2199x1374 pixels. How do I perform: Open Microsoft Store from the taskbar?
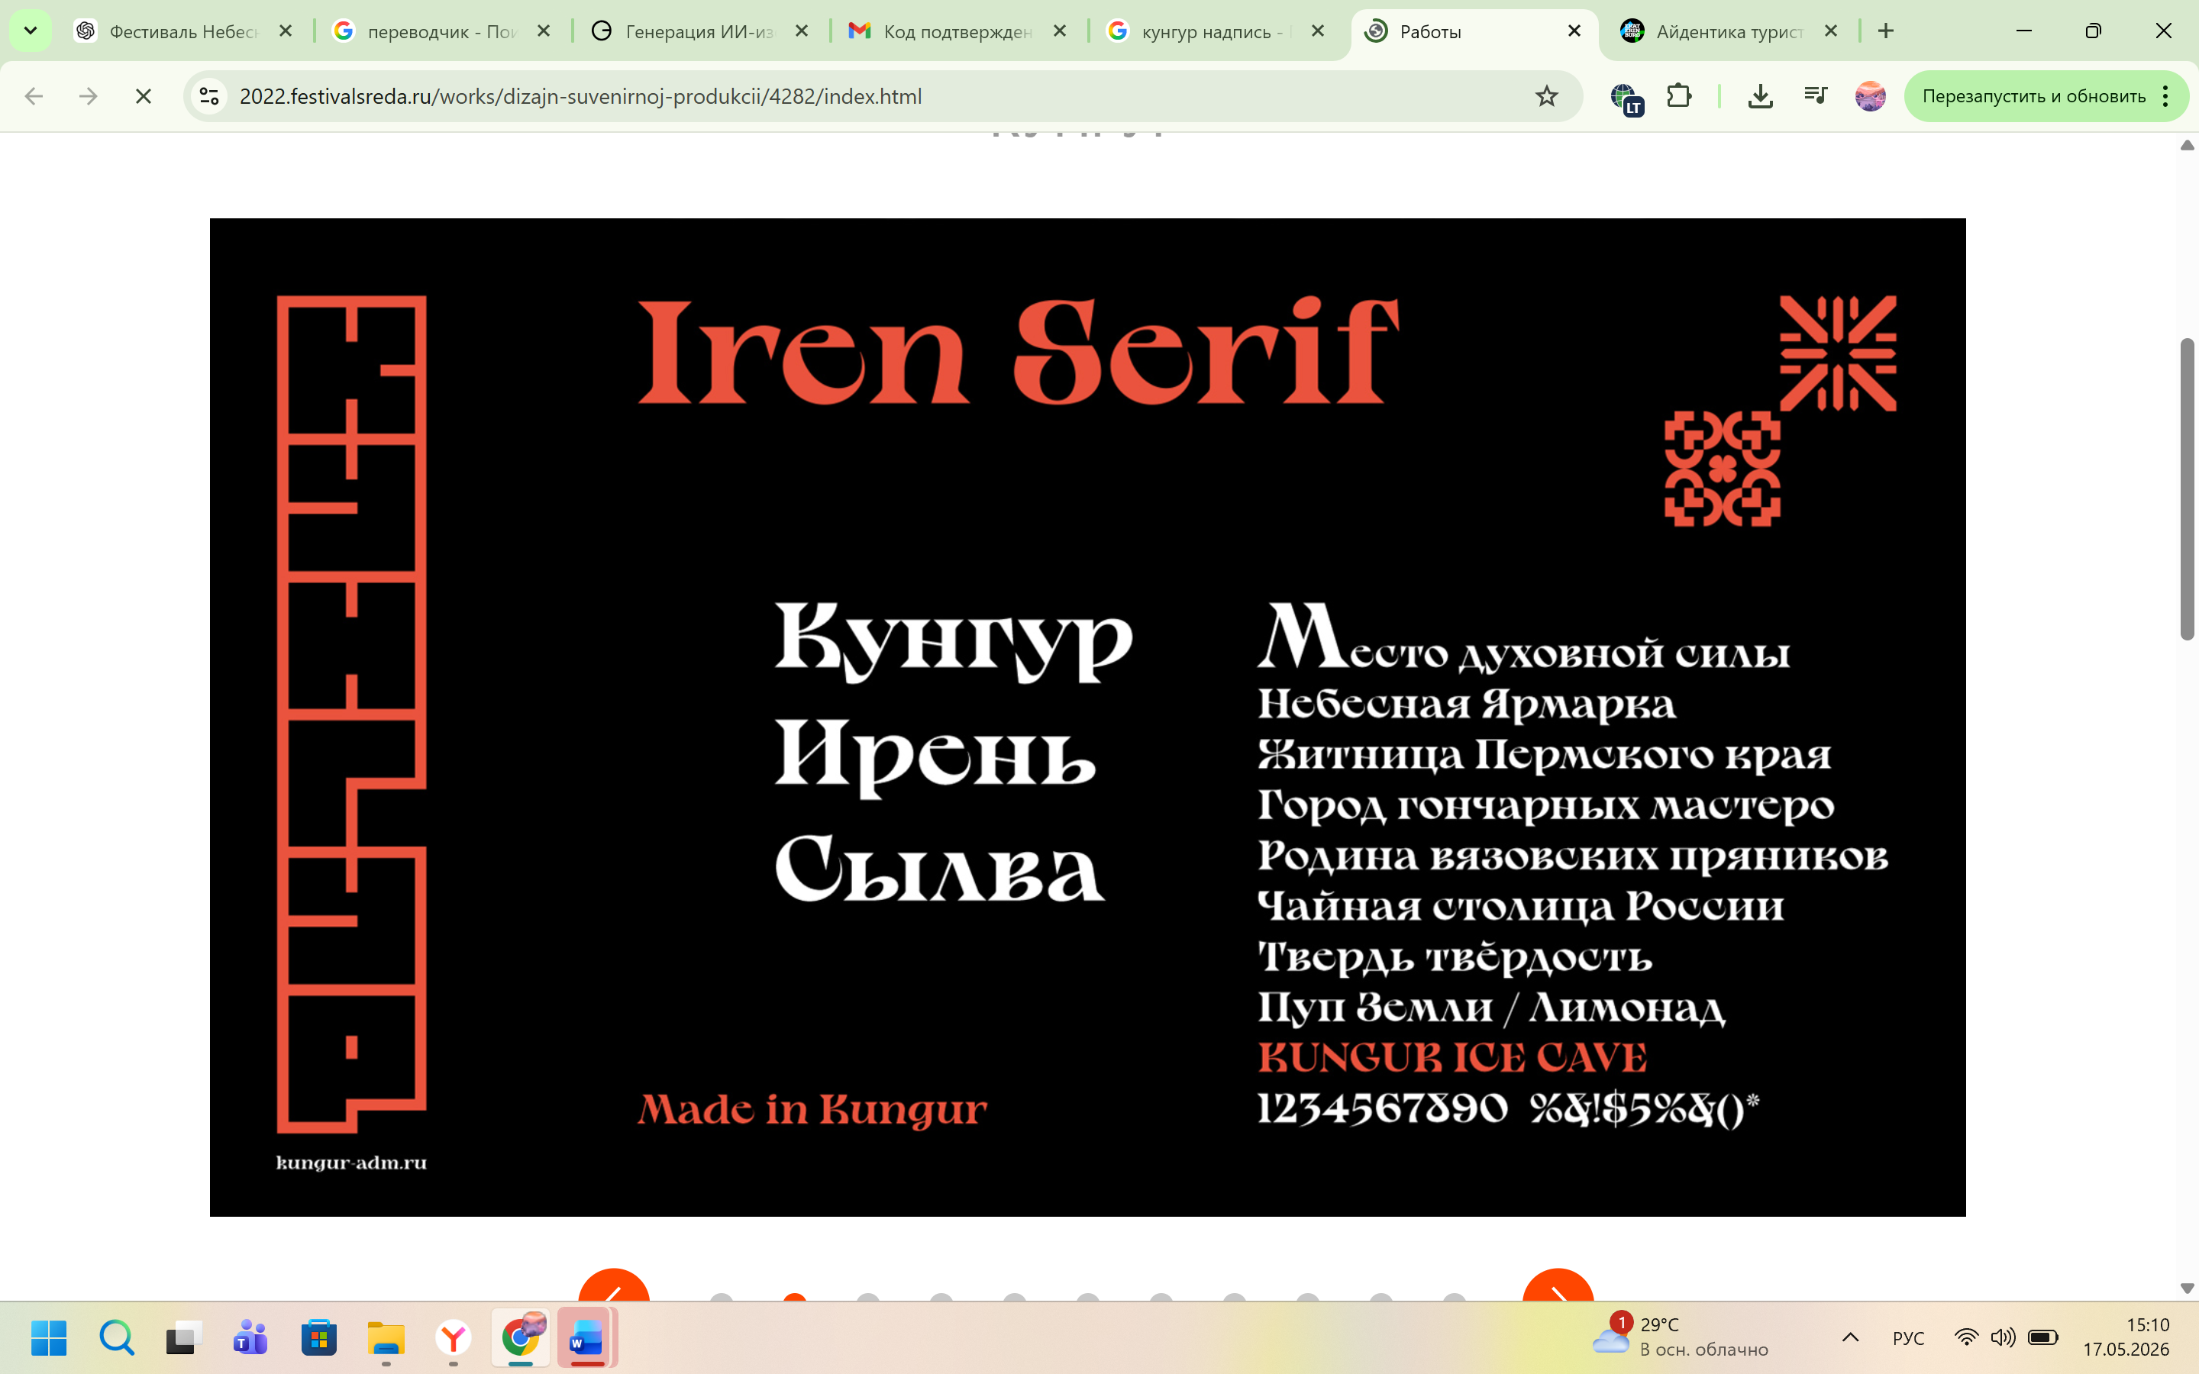pos(319,1337)
